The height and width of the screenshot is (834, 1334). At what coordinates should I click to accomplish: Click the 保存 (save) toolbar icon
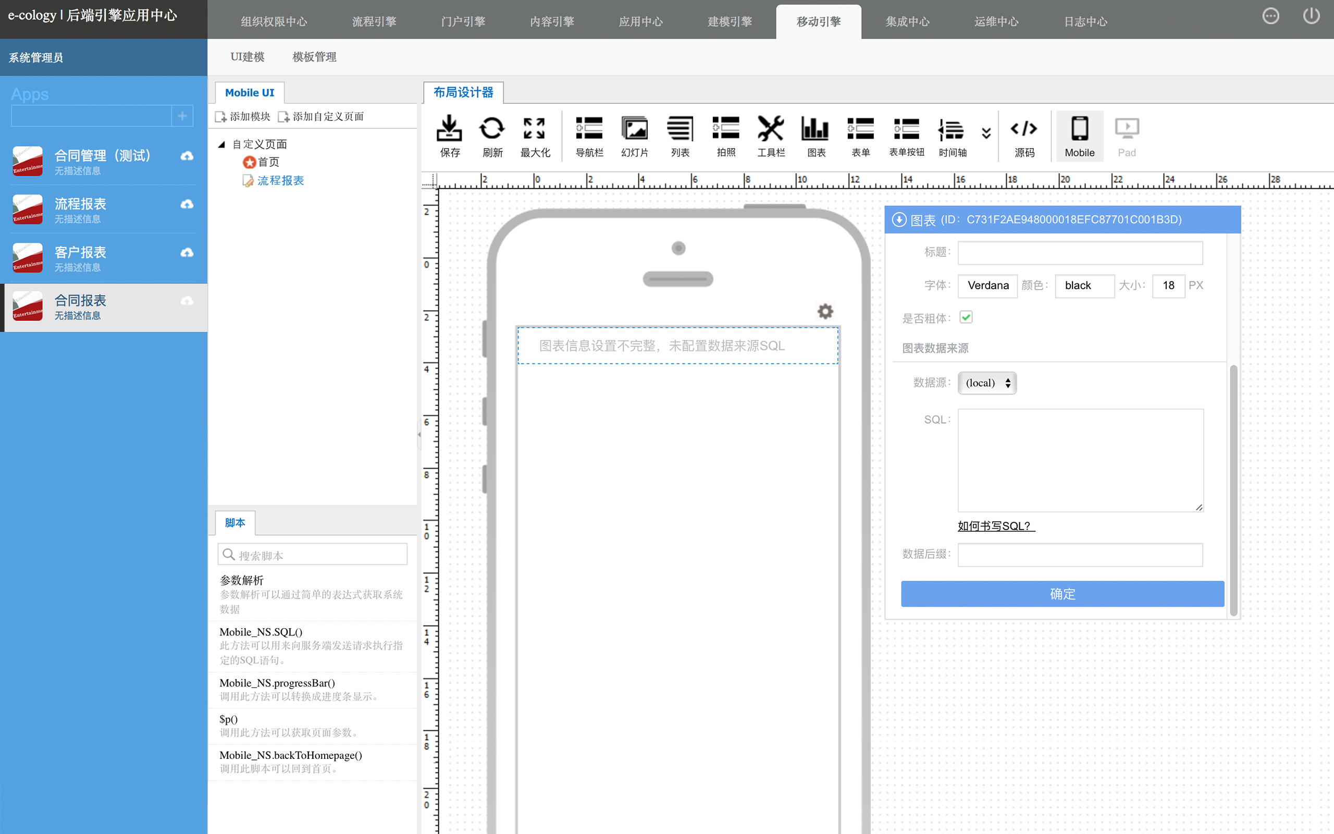click(449, 135)
